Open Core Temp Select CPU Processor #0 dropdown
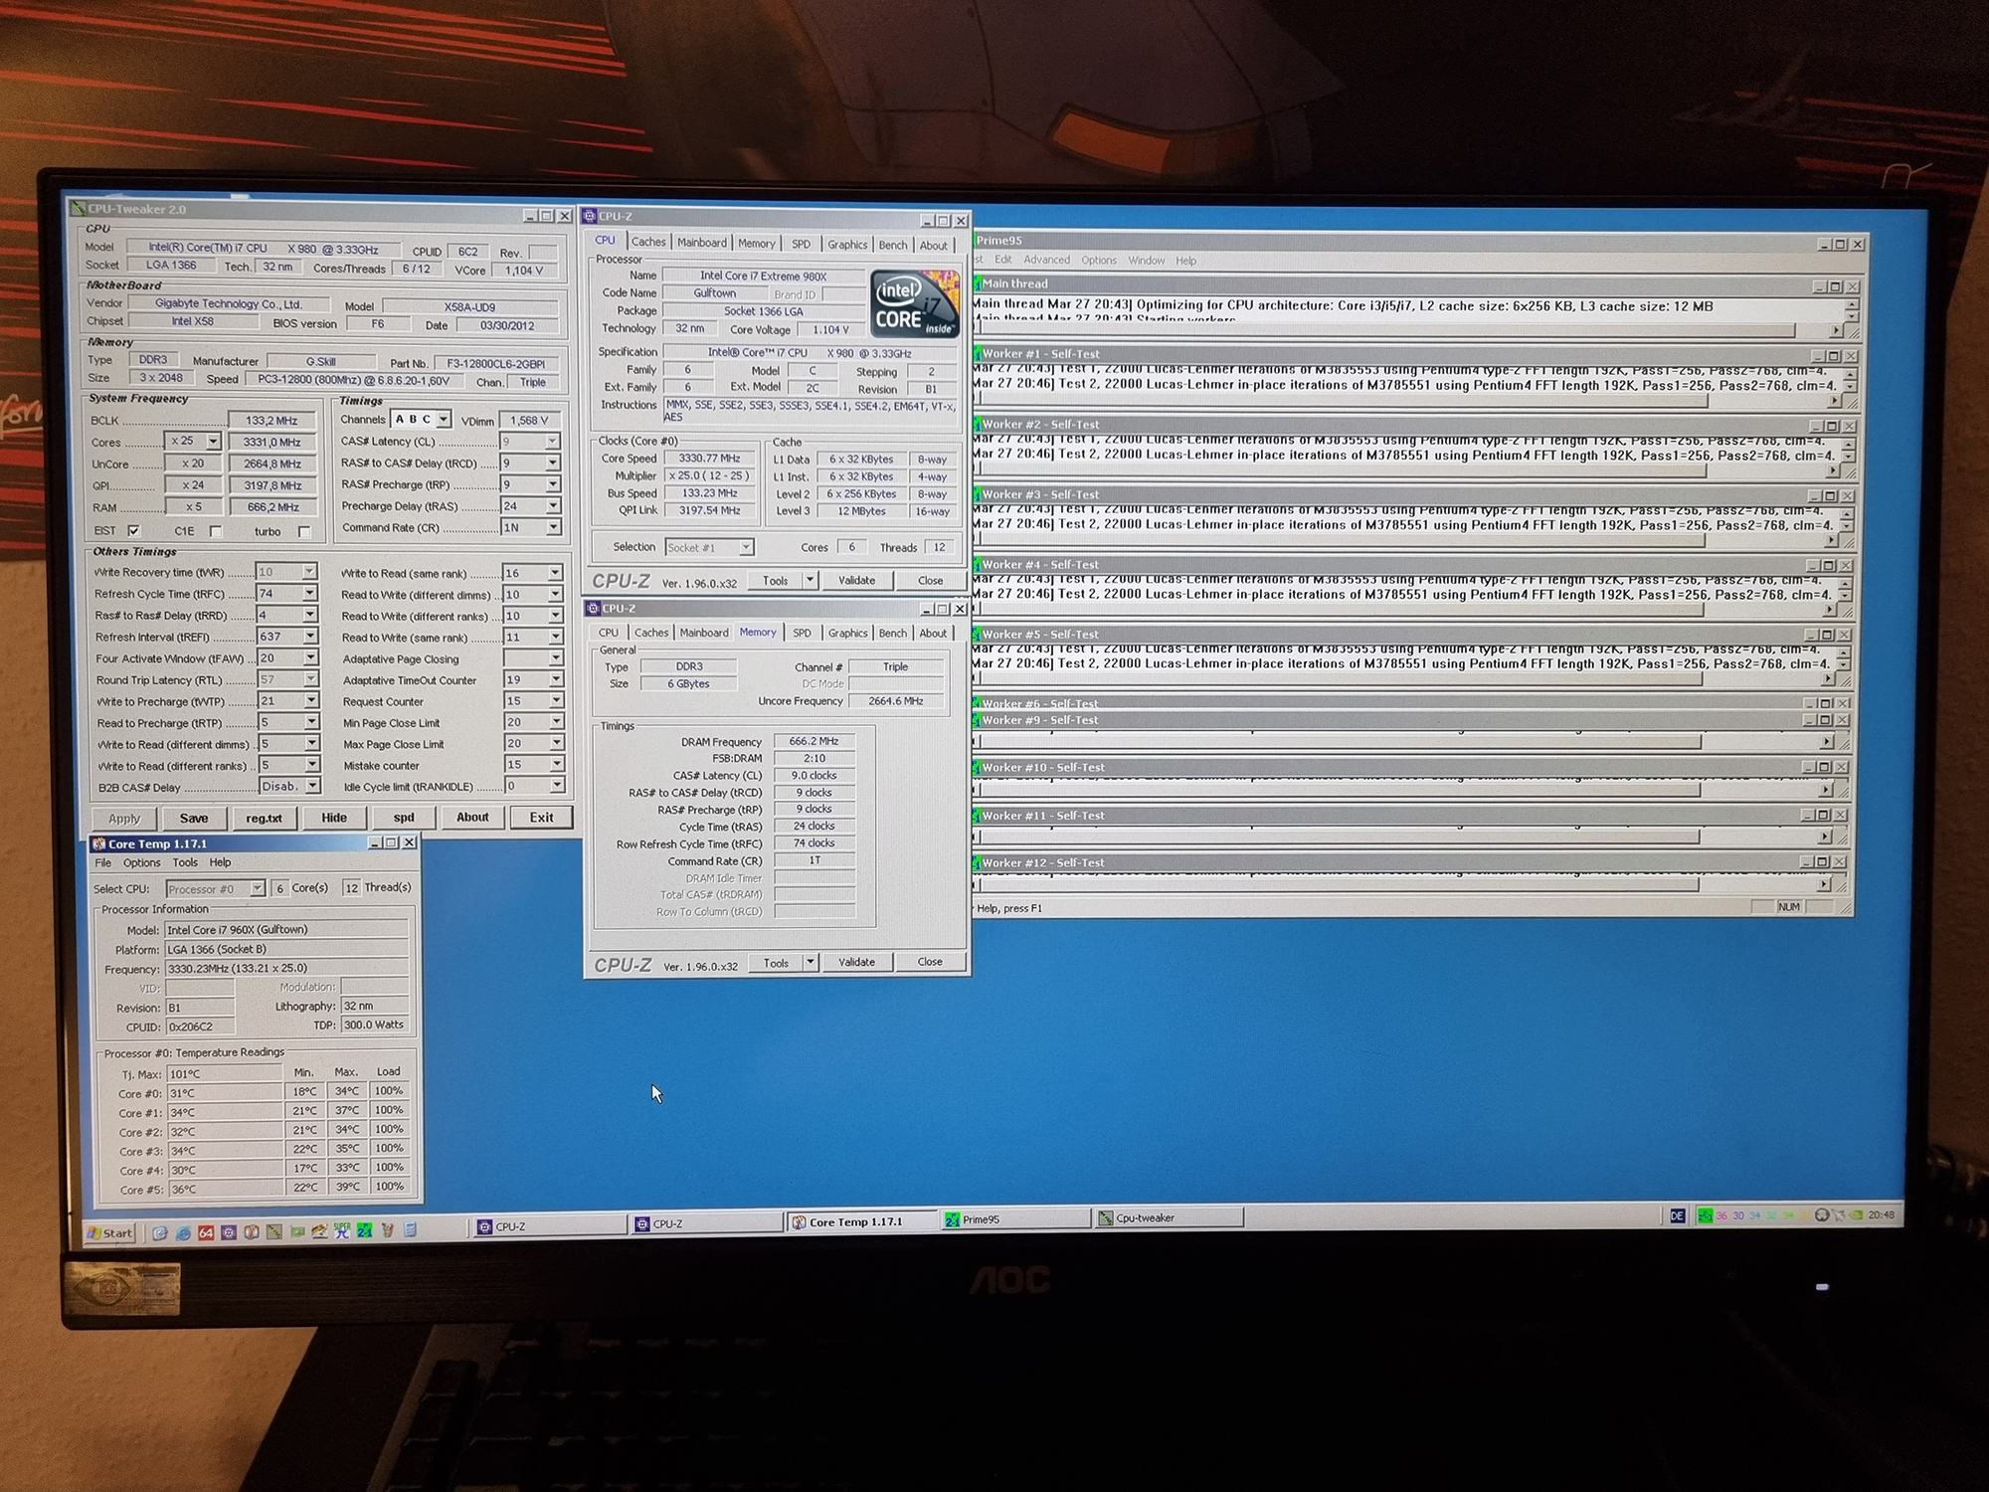 pyautogui.click(x=258, y=888)
